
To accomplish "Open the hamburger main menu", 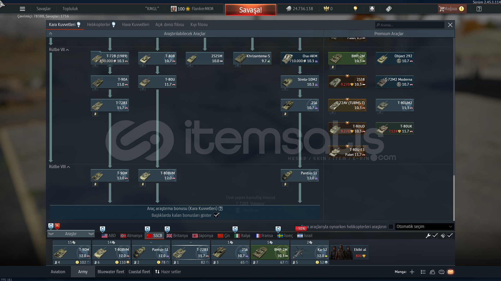I will click(x=22, y=9).
